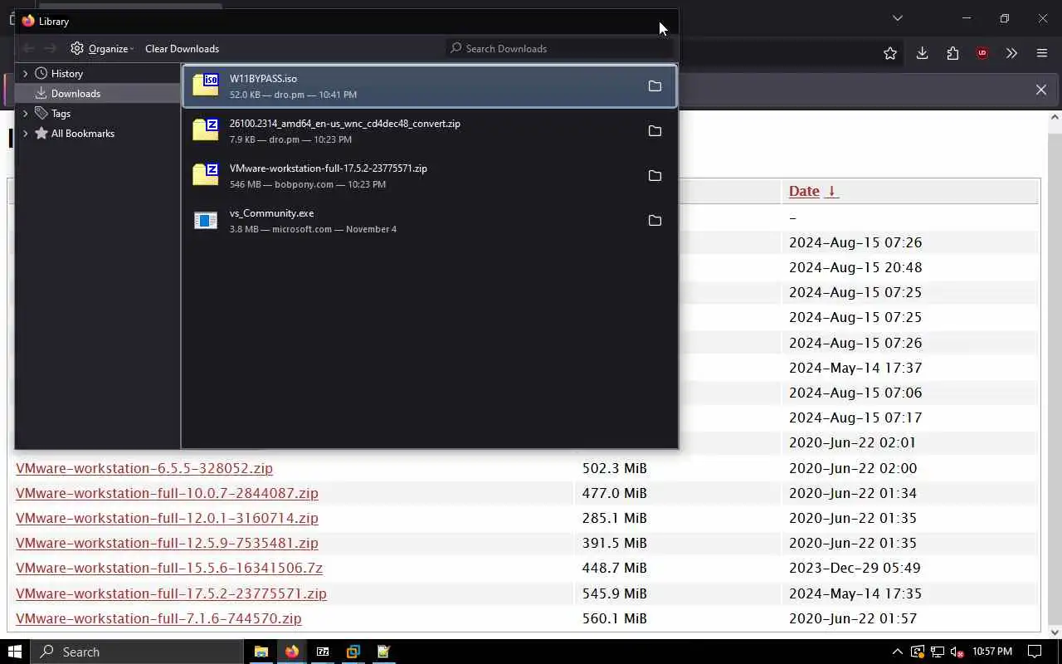Select the W11BYPASS.iso download row
This screenshot has height=664, width=1062.
click(430, 86)
